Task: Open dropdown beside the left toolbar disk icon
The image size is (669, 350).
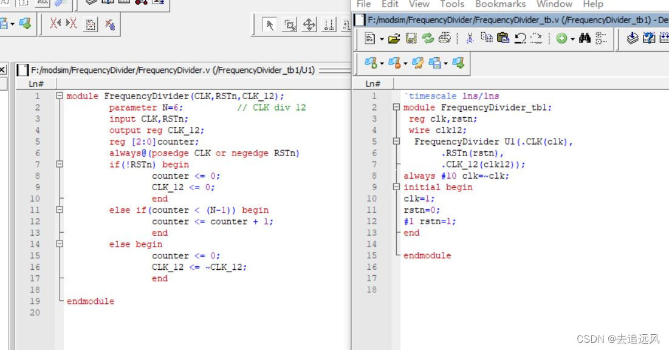Action: point(12,24)
